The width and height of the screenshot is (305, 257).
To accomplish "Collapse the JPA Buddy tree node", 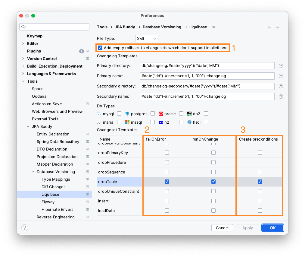I will pos(28,126).
